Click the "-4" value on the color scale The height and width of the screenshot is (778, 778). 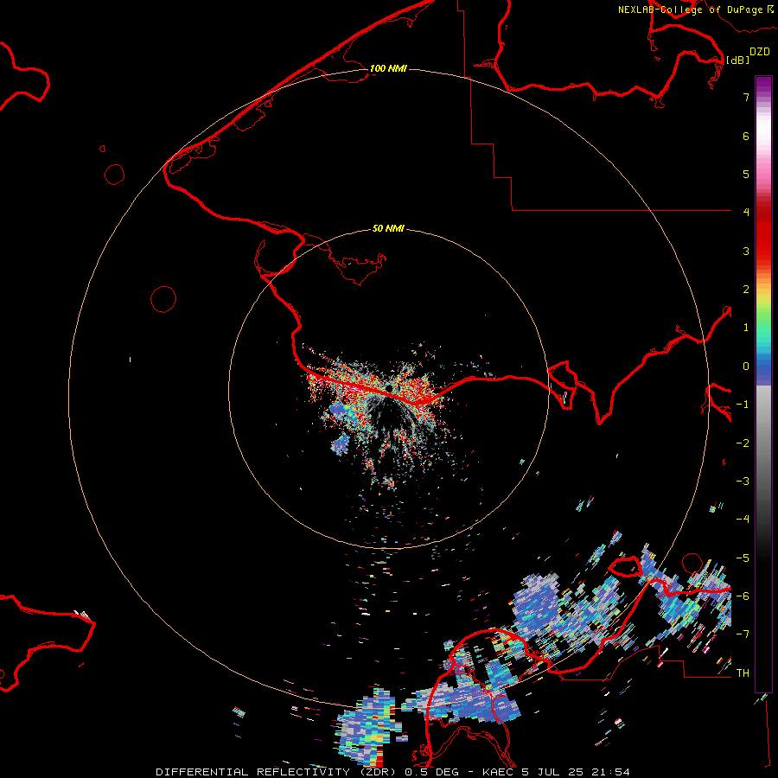click(743, 519)
